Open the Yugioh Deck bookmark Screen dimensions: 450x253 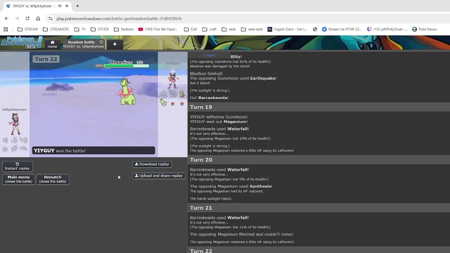click(x=287, y=29)
